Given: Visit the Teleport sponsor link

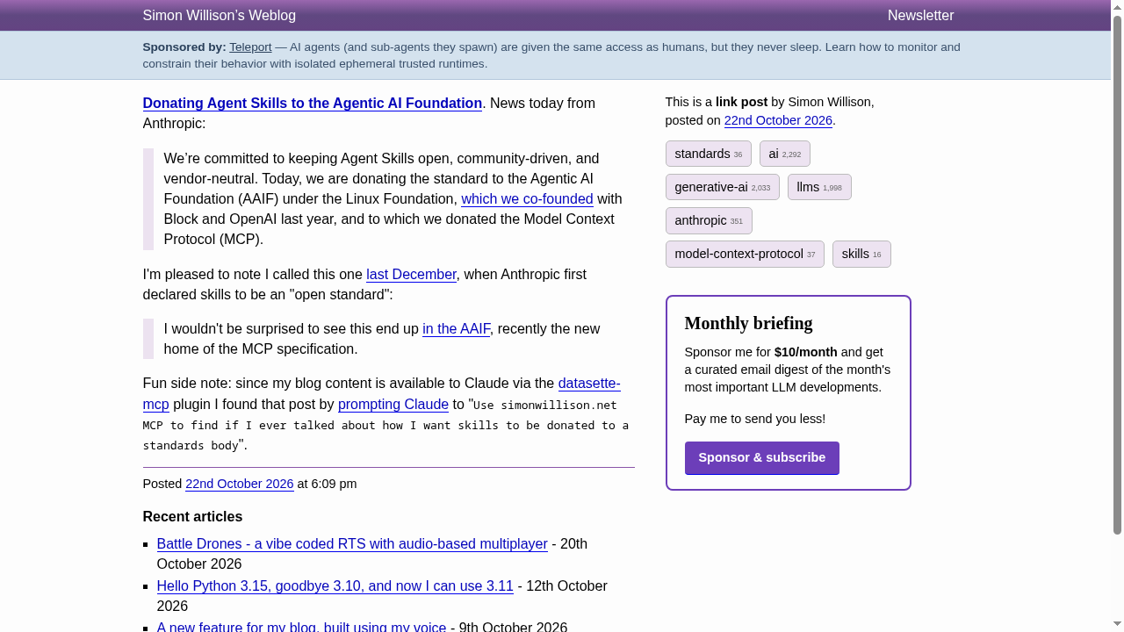Looking at the screenshot, I should pos(250,47).
